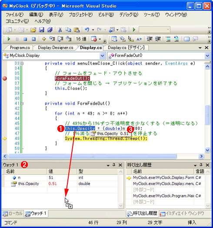This screenshot has height=228, width=213.
Task: Click the horizontal scrollbar thumb in code editor
Action: coord(93,156)
